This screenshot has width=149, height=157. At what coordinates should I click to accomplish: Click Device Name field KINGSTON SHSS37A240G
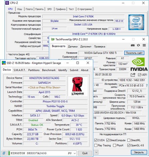44,78
